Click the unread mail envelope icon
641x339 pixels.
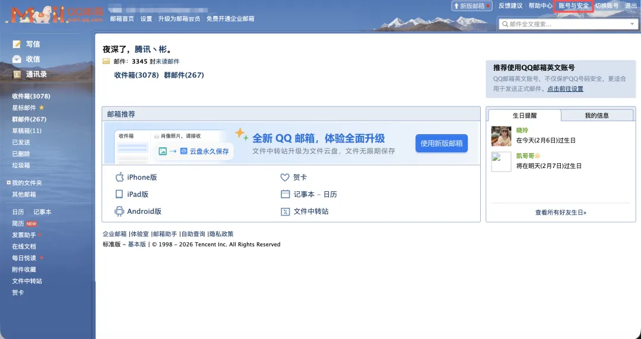[x=106, y=61]
